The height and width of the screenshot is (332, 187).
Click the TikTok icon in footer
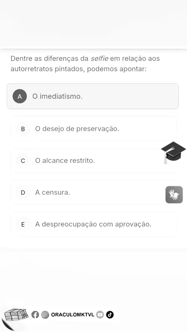point(110,315)
